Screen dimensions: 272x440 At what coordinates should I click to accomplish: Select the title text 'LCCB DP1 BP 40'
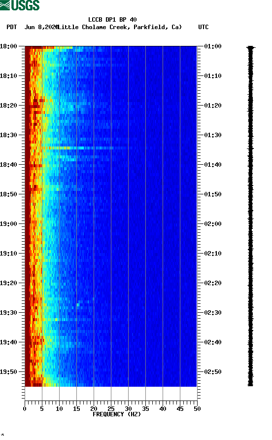point(112,20)
